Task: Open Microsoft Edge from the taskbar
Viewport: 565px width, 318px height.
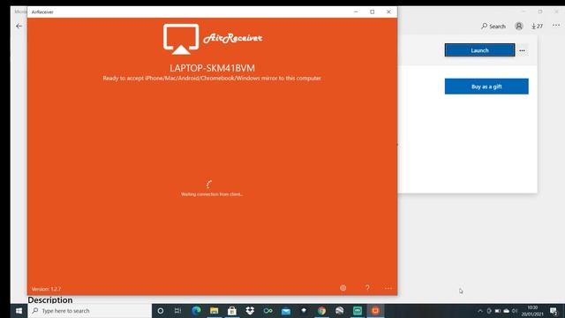Action: [x=196, y=311]
